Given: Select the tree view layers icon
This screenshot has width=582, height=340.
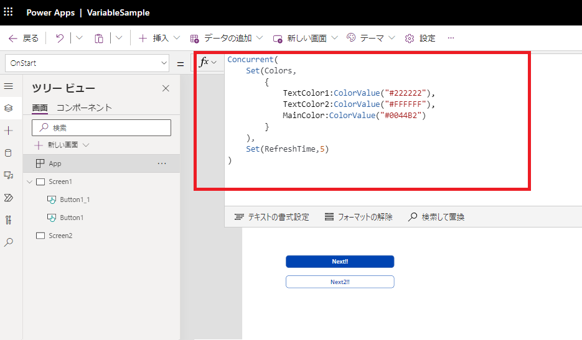Looking at the screenshot, I should coord(9,108).
